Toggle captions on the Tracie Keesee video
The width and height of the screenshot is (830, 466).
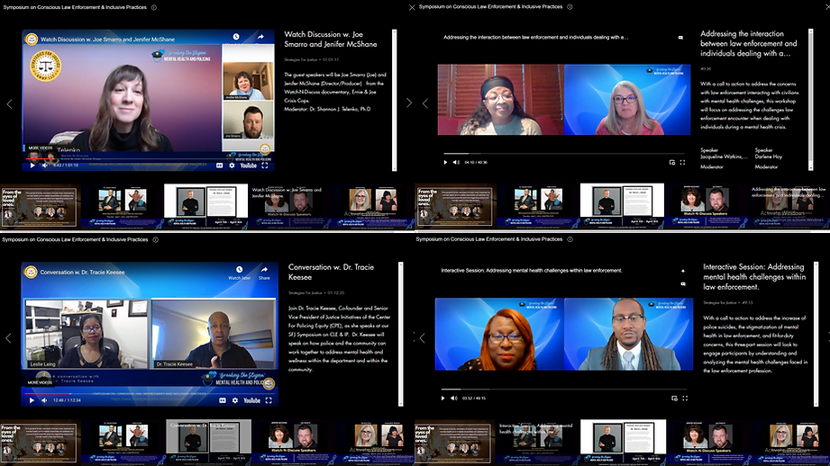click(x=223, y=400)
